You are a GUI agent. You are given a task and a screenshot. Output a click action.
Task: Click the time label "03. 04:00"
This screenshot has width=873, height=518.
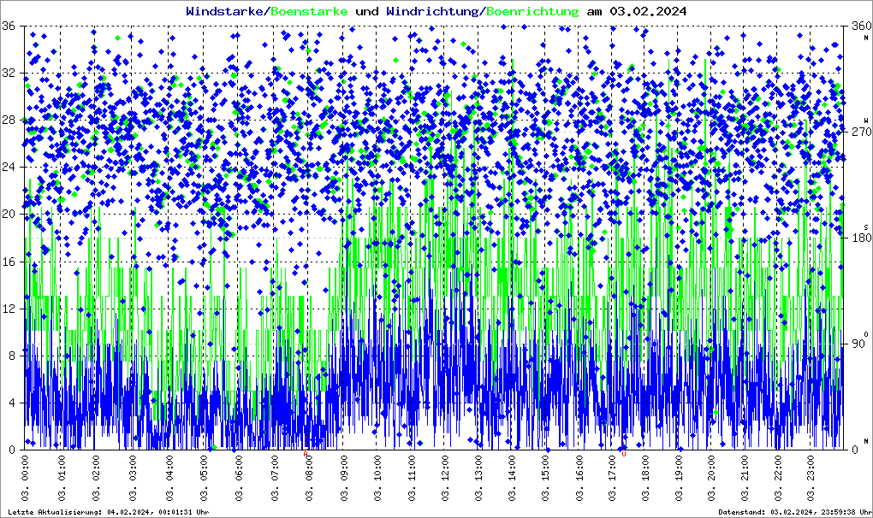tap(169, 478)
